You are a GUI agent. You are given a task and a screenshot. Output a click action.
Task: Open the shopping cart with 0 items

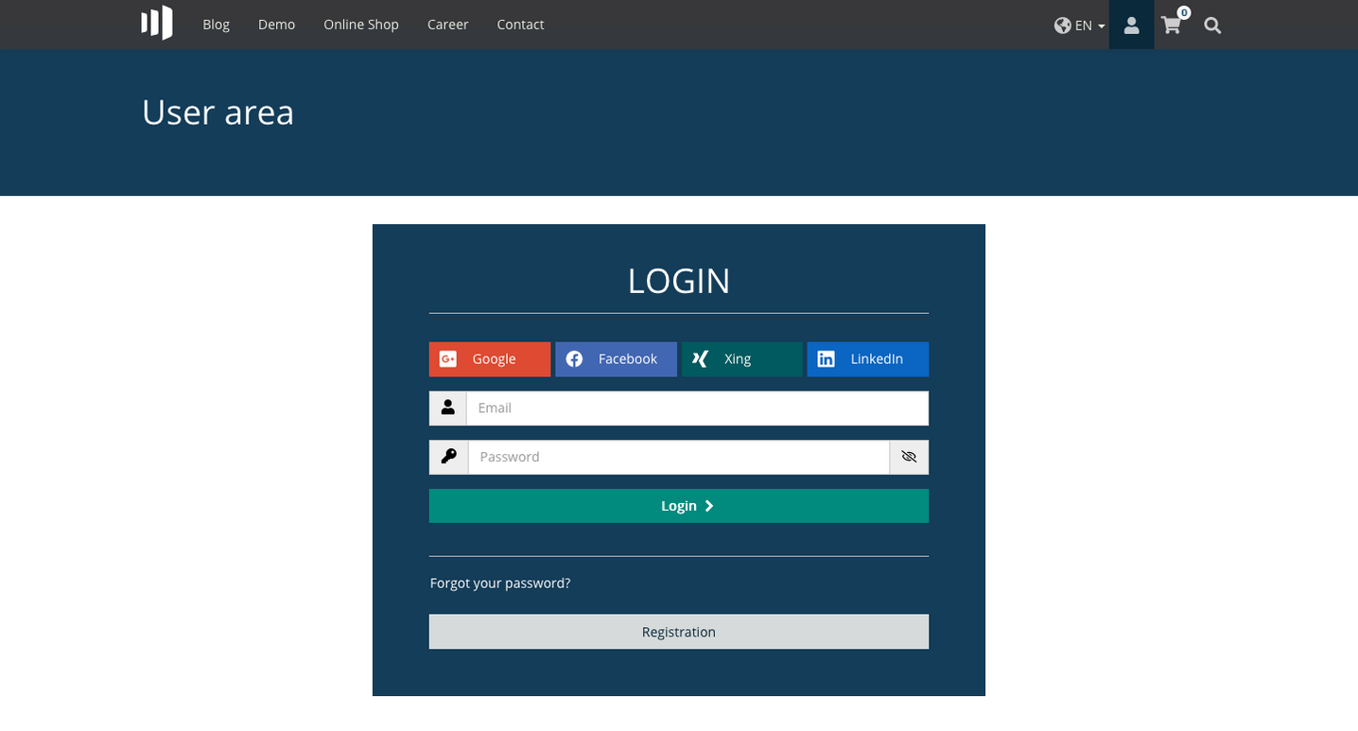(1172, 26)
